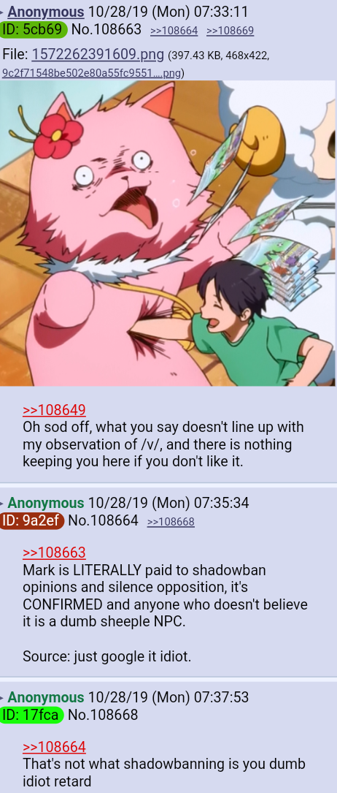Open file link 1572262391609.png
Image resolution: width=337 pixels, height=793 pixels.
(x=98, y=53)
